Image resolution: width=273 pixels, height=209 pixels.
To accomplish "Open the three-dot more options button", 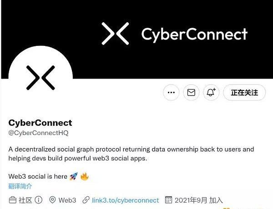I will [171, 93].
